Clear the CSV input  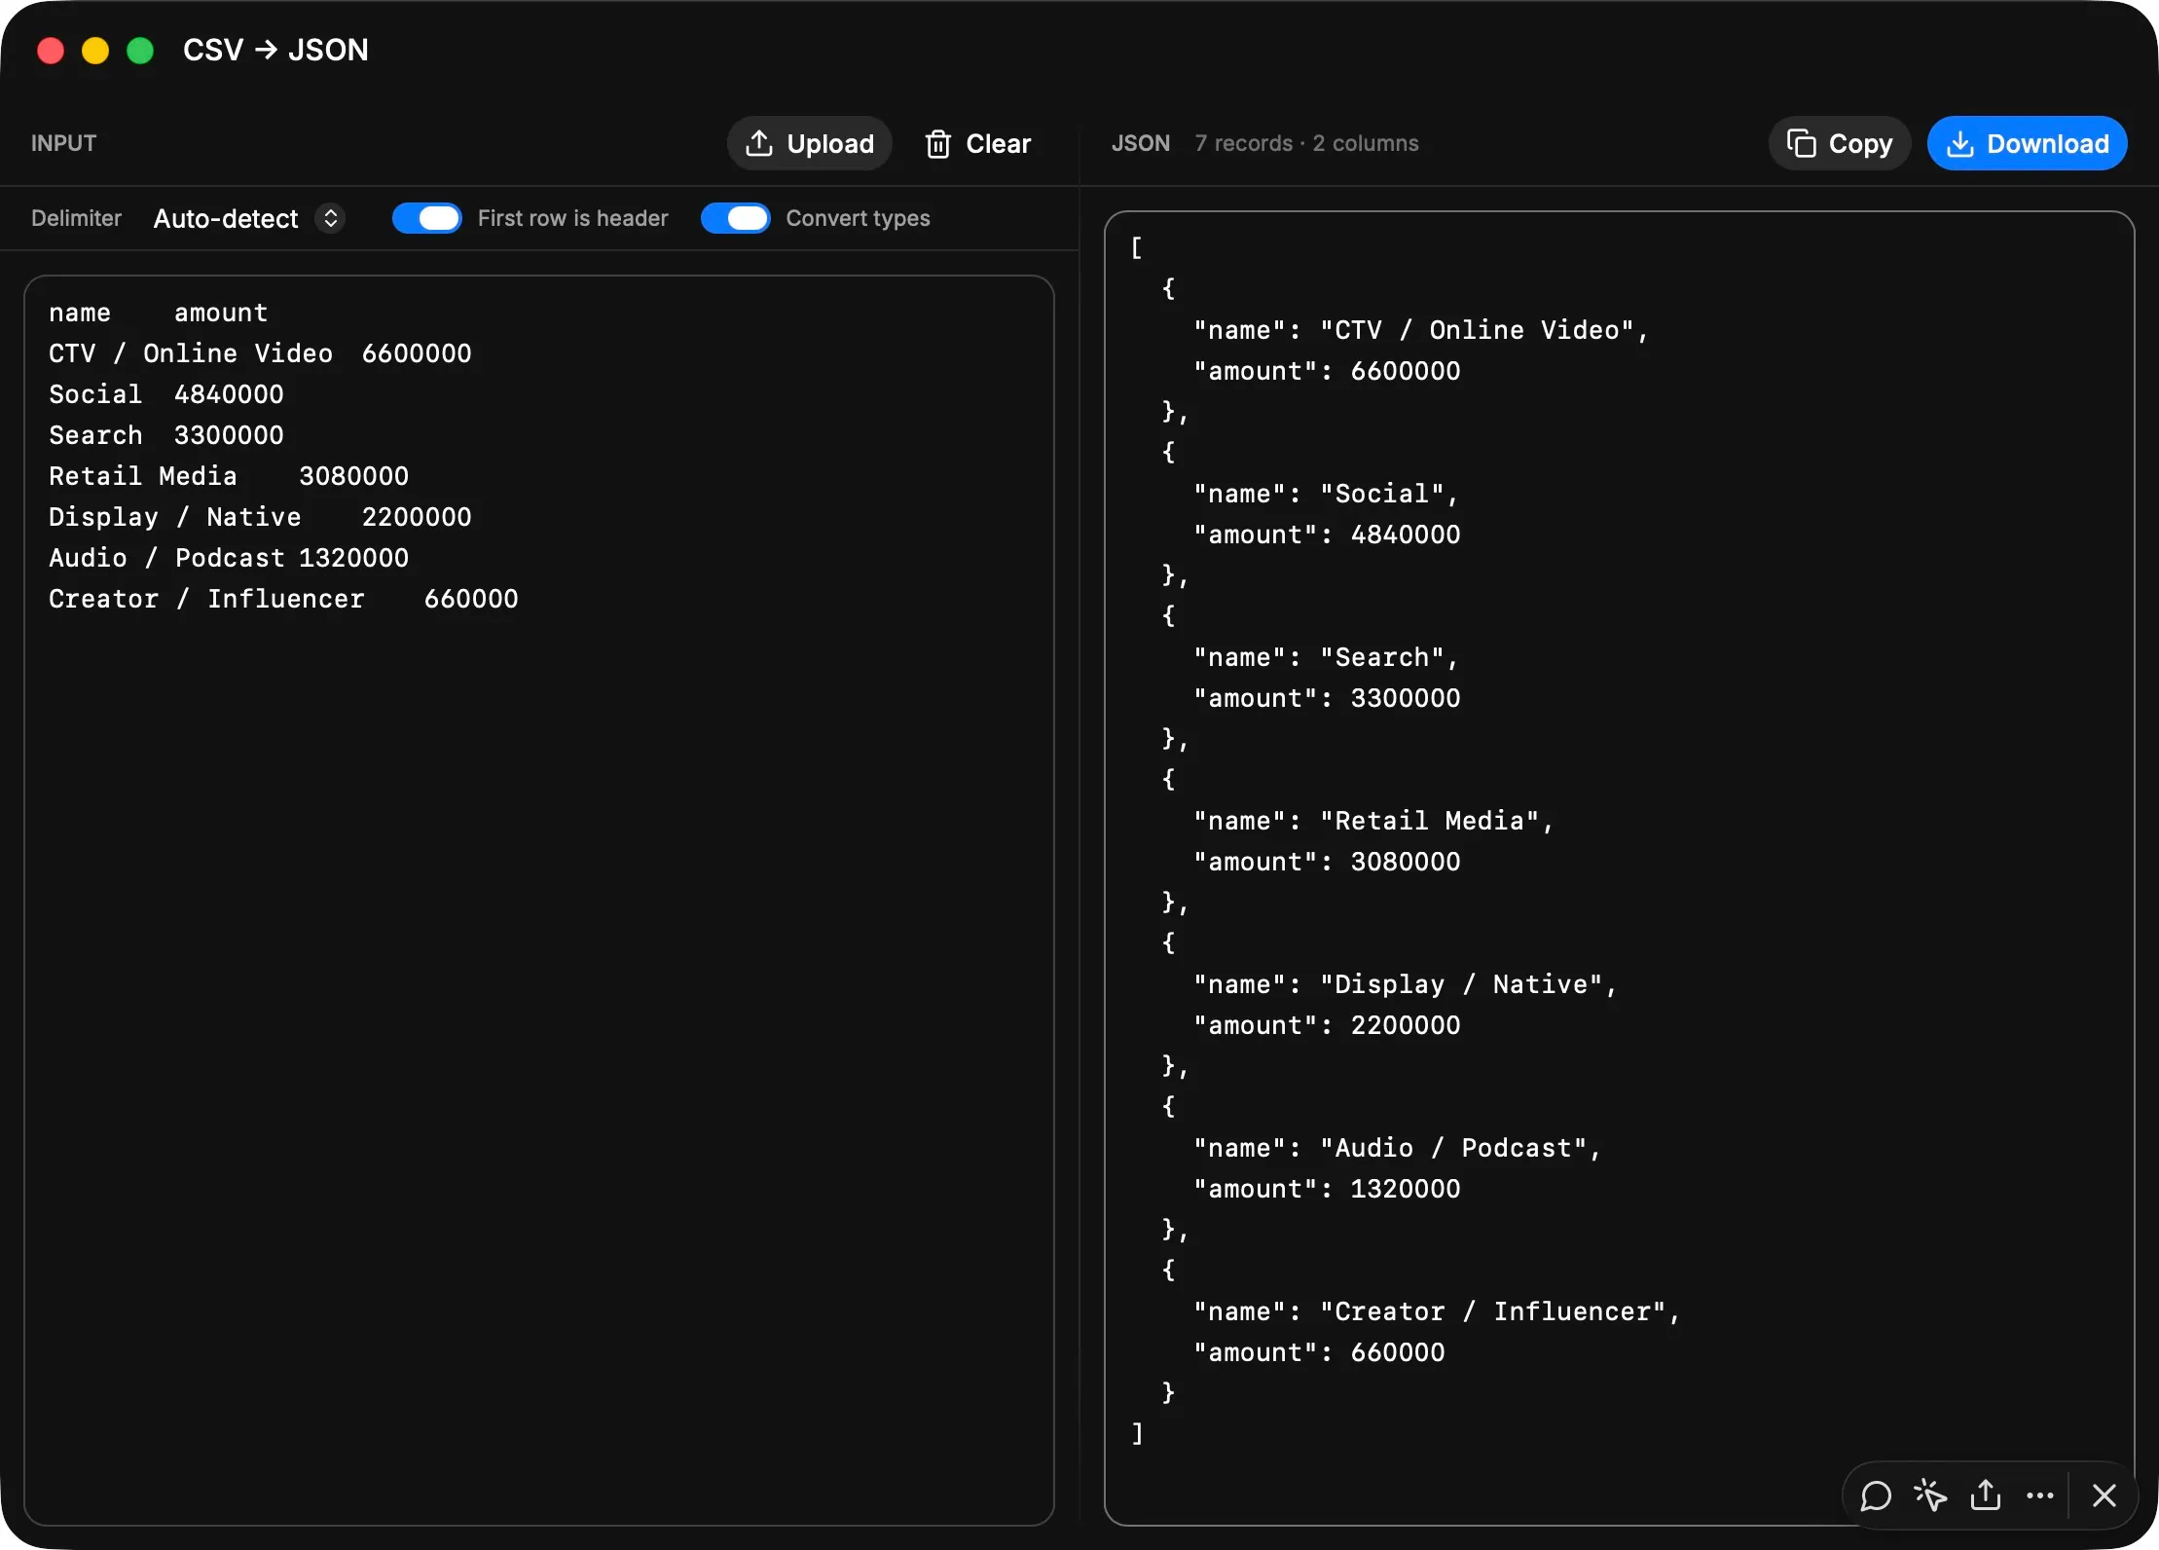[x=977, y=143]
